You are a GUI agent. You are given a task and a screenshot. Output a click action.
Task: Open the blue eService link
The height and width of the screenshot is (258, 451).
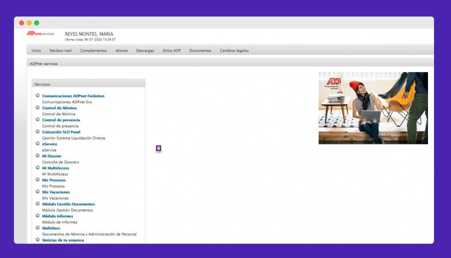(x=50, y=144)
